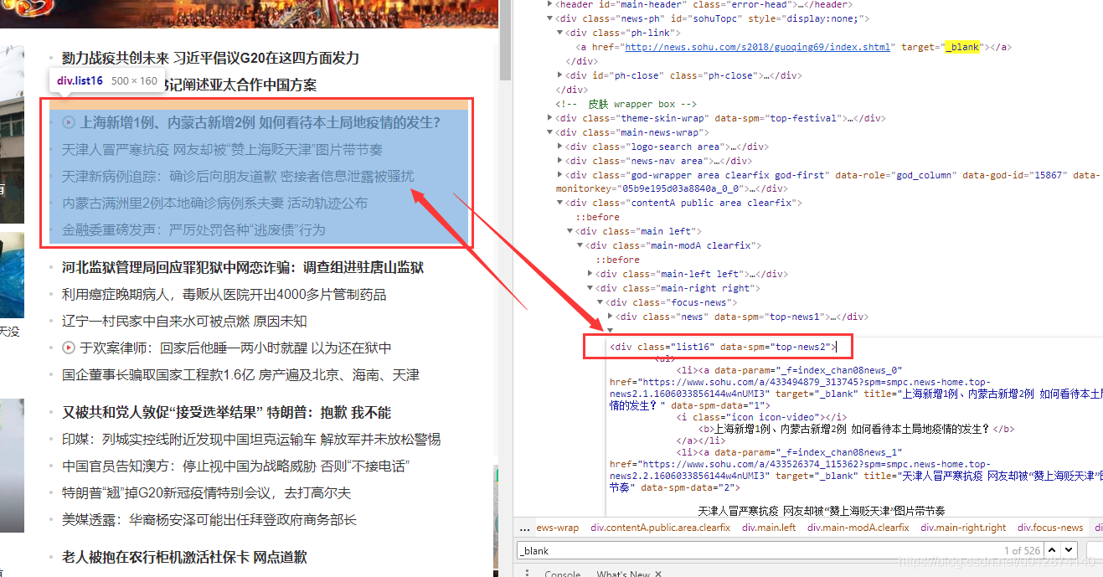
Task: Open headline 内蒙古满洲里2例本地确诊病例
Action: 214,203
